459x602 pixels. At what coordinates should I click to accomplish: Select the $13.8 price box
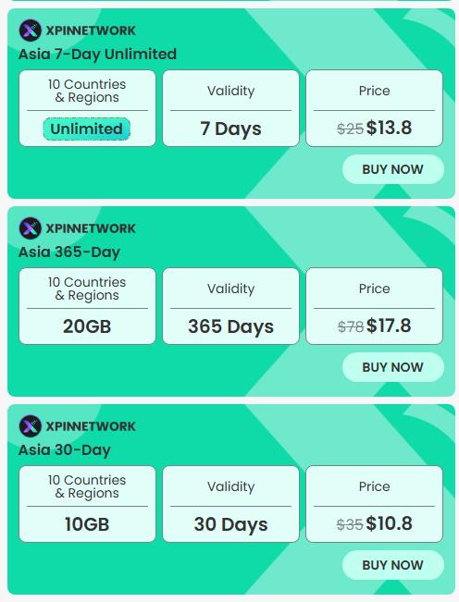374,108
